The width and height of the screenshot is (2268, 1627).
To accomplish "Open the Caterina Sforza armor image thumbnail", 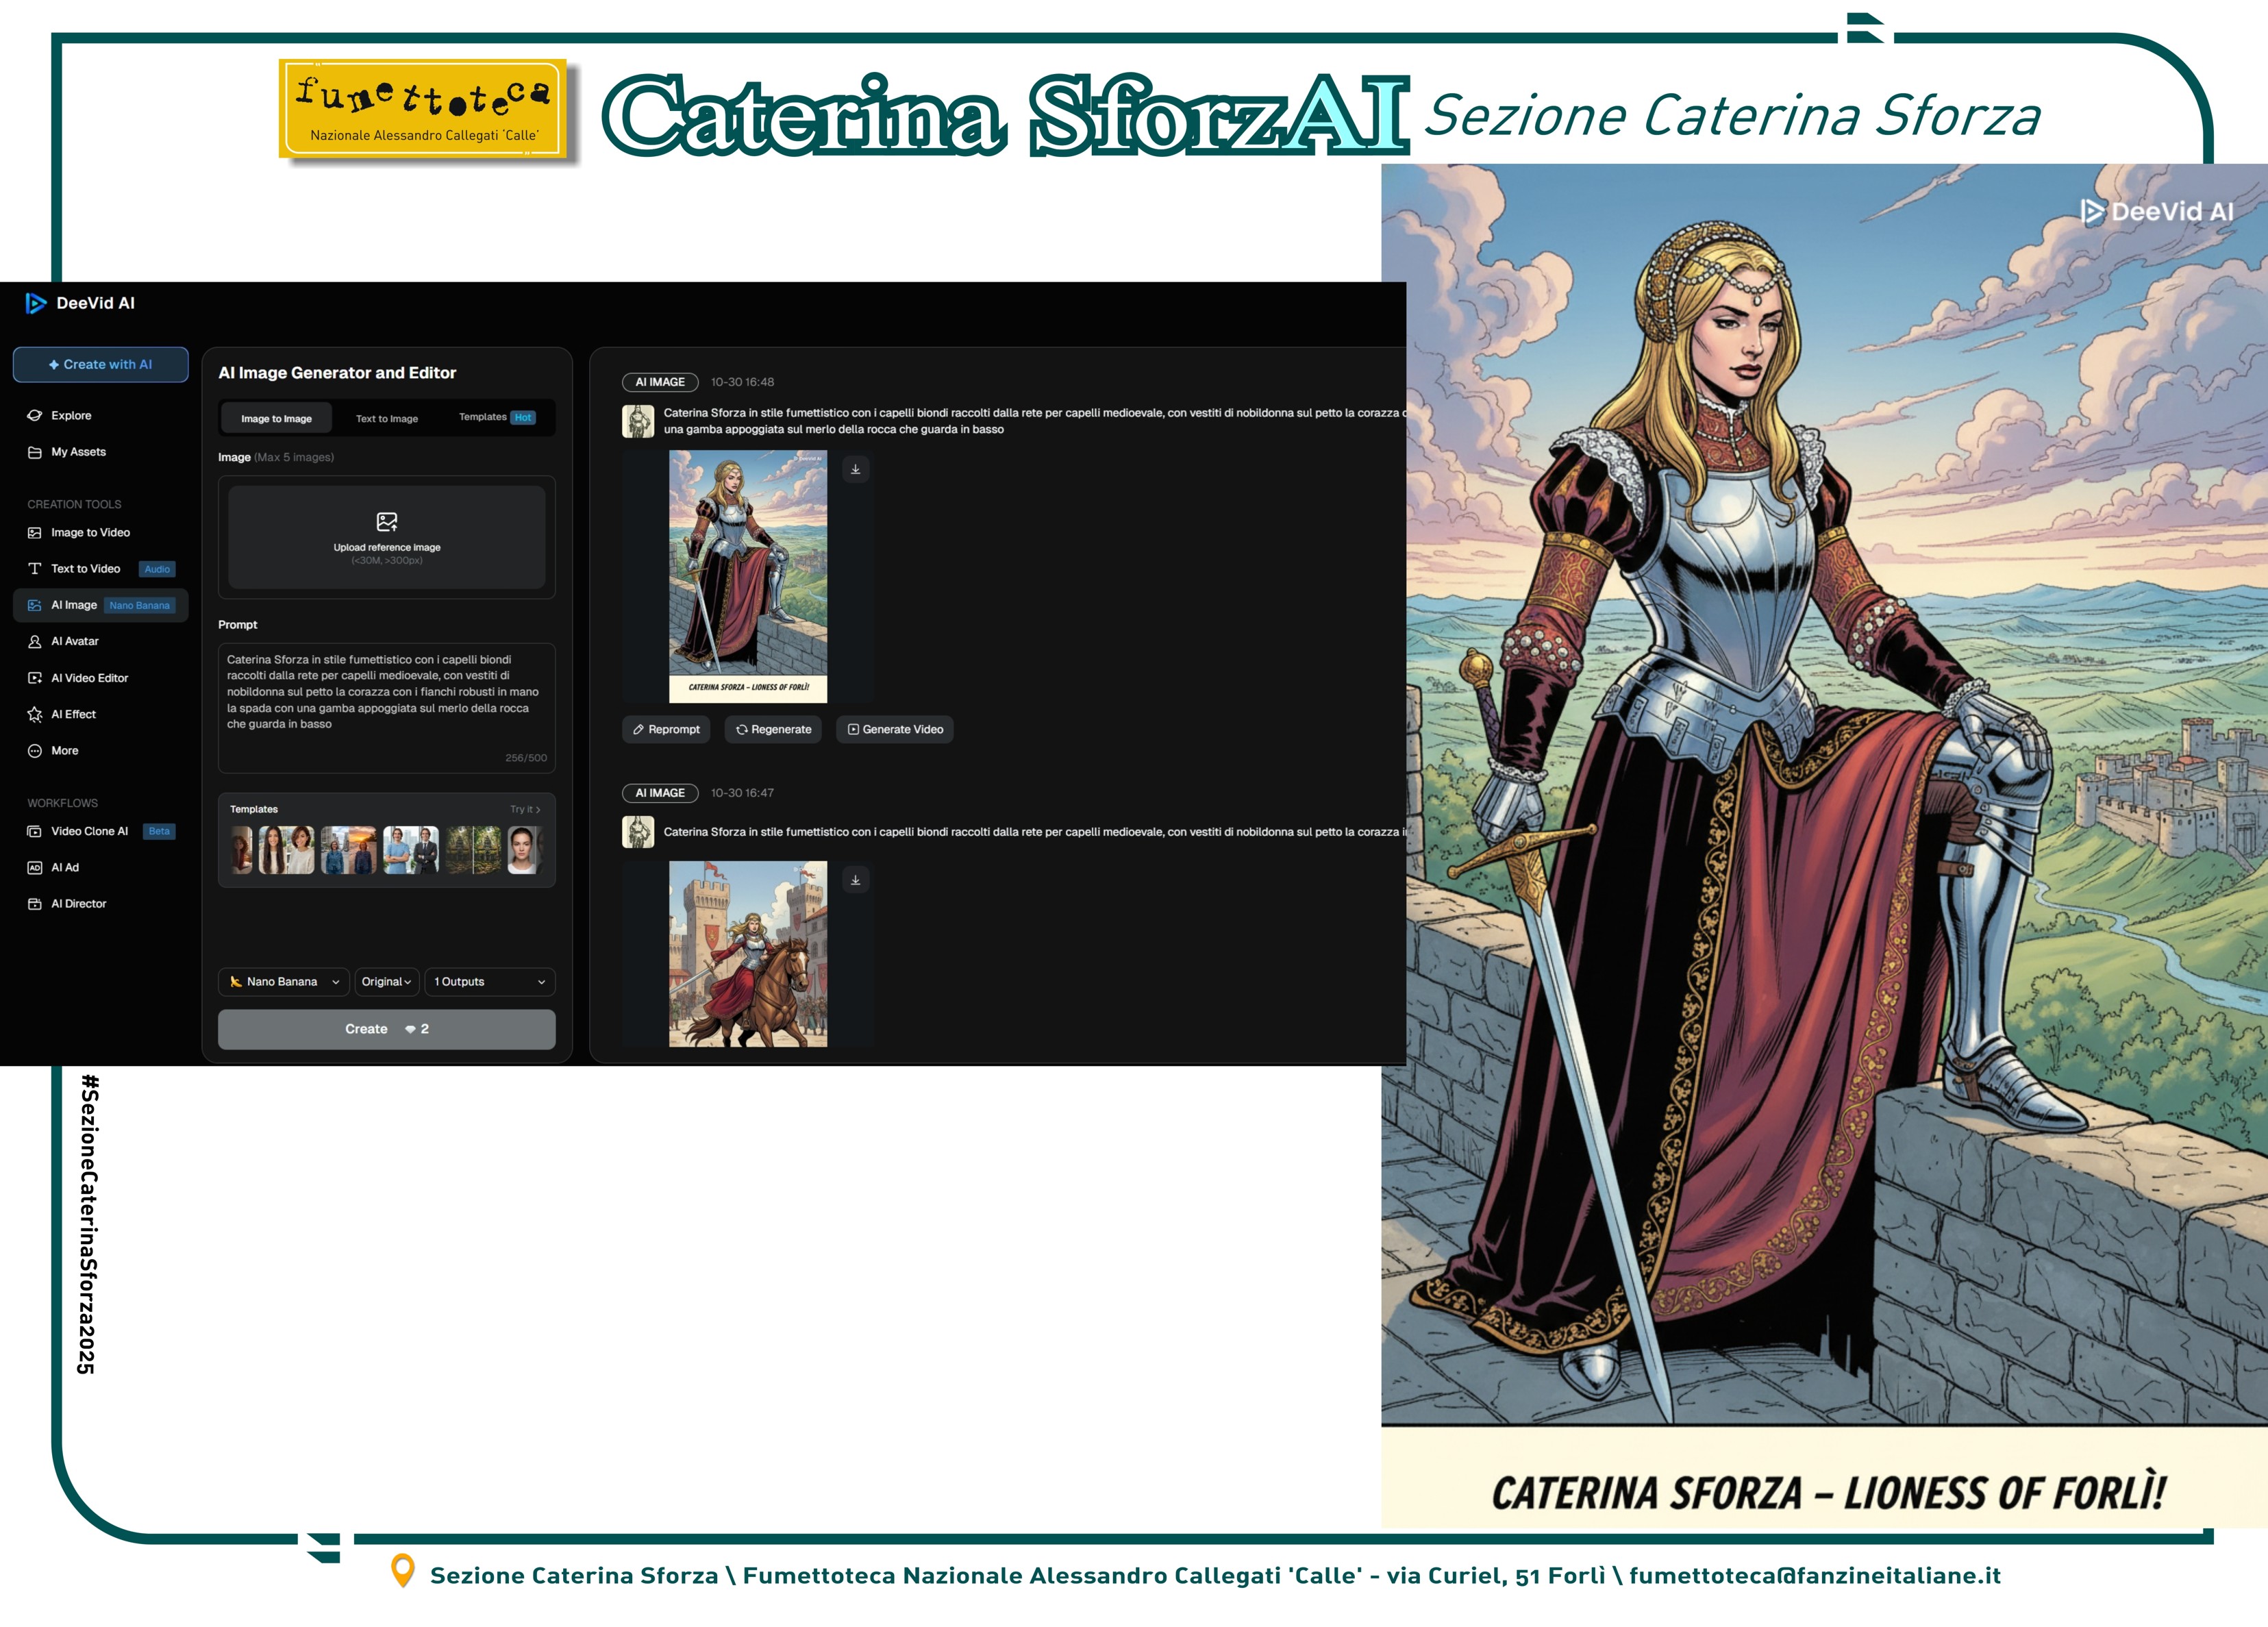I will point(748,576).
